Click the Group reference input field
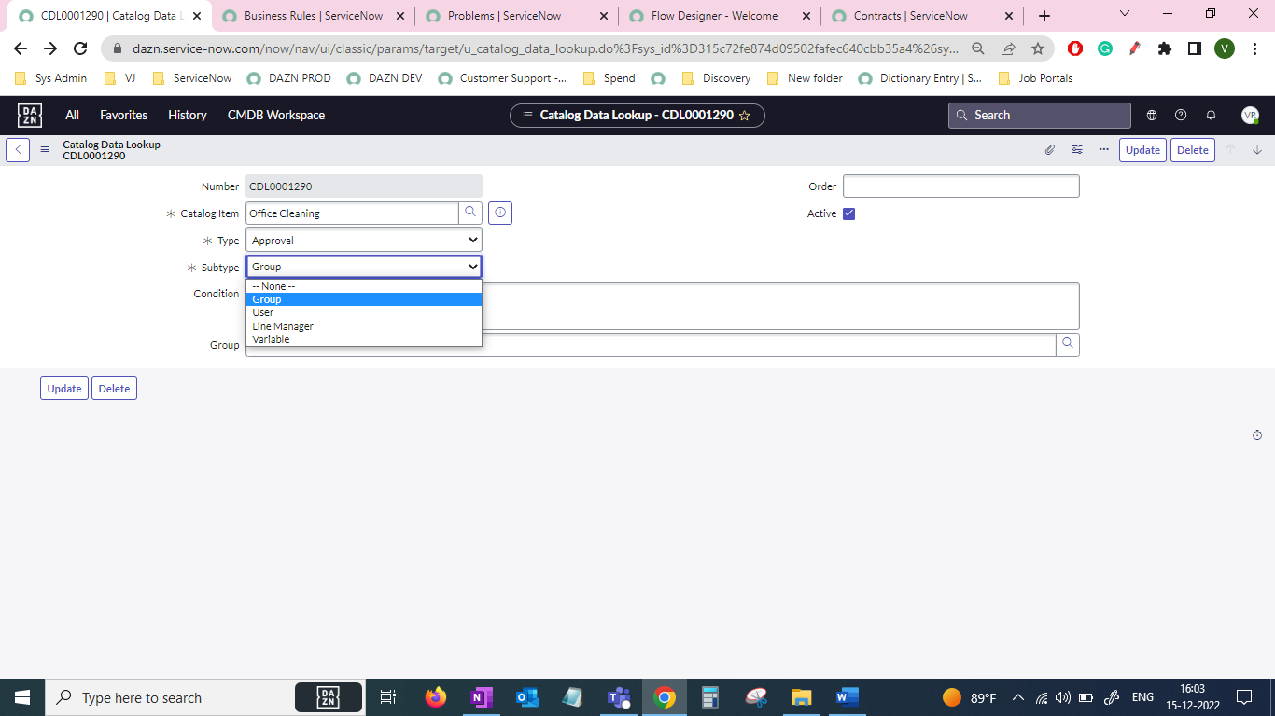Viewport: 1275px width, 716px height. click(651, 345)
